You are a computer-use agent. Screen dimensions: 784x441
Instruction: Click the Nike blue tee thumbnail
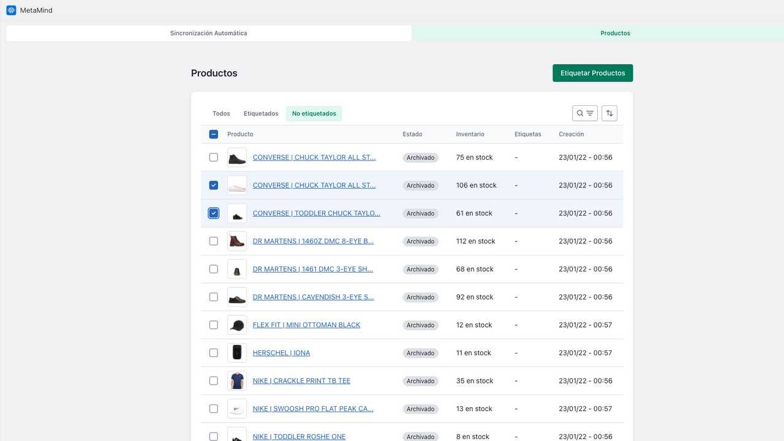pos(237,381)
